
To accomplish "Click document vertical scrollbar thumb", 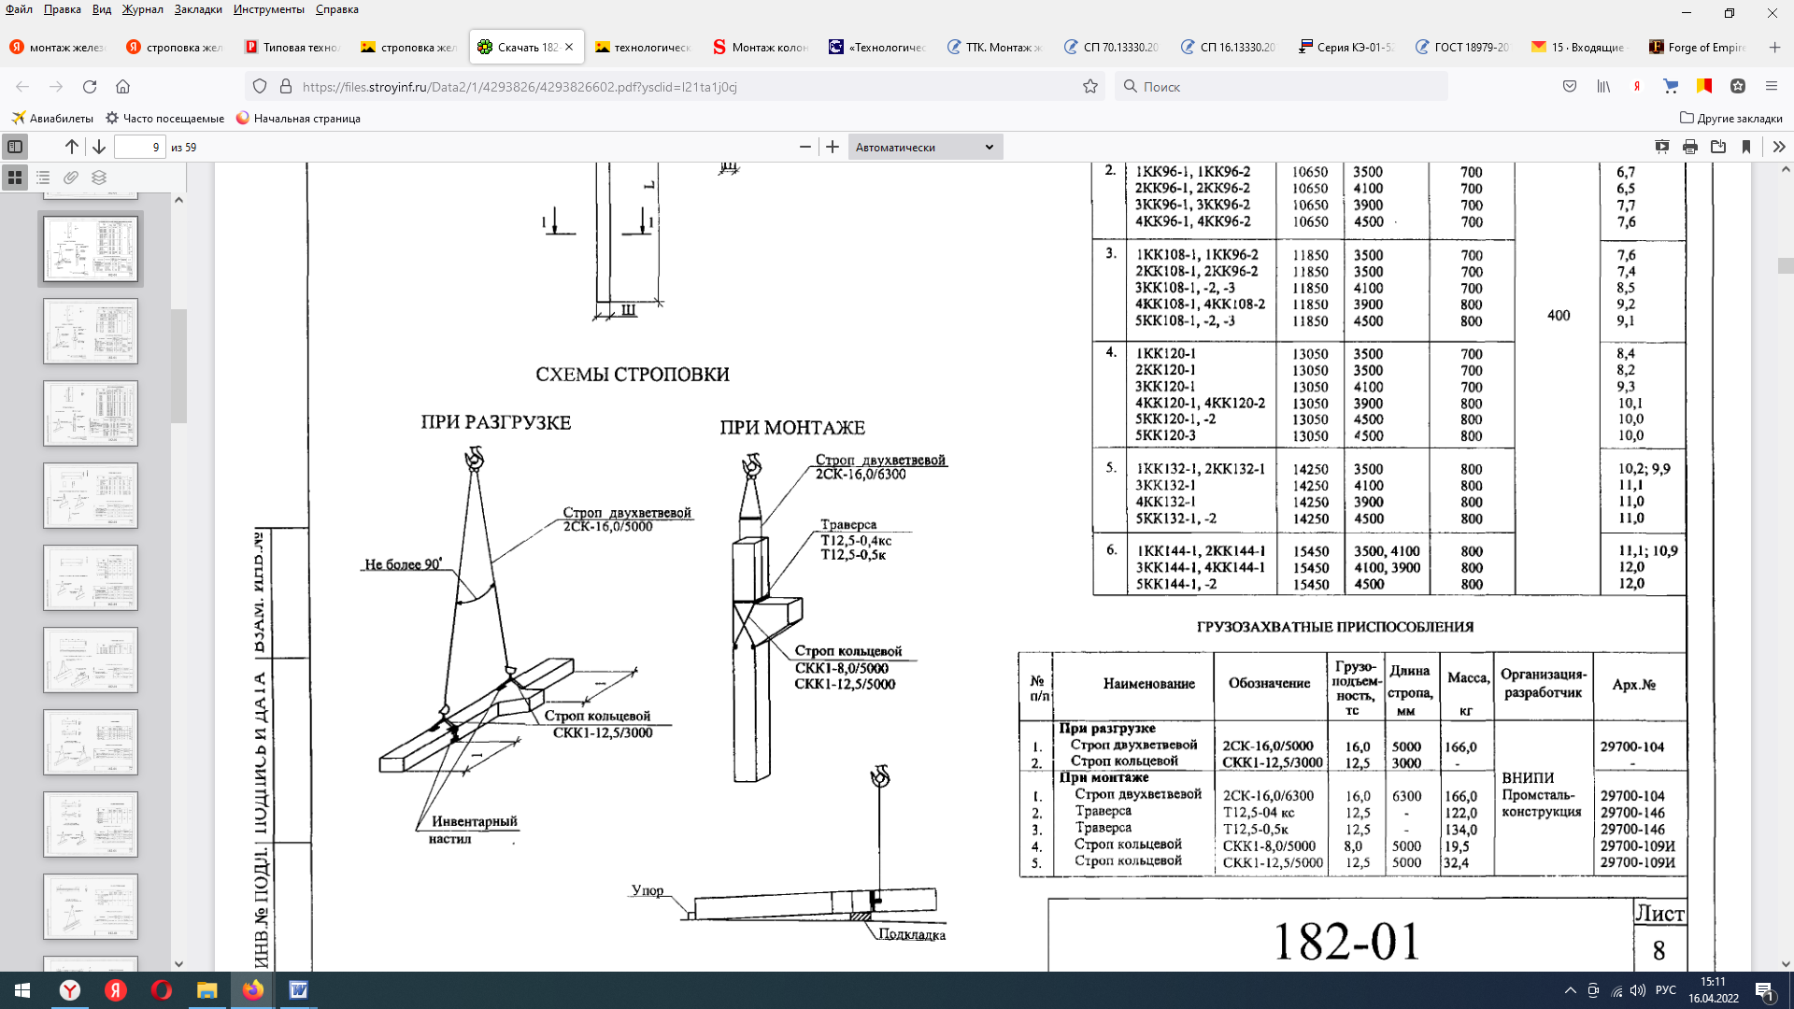I will (1785, 266).
